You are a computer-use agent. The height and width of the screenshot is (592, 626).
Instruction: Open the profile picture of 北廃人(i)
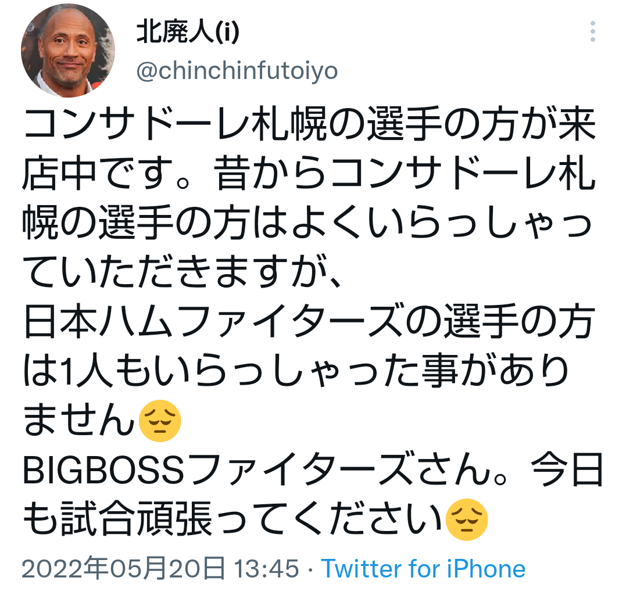(x=68, y=51)
